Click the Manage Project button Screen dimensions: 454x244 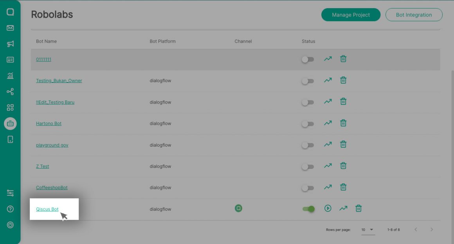click(350, 14)
